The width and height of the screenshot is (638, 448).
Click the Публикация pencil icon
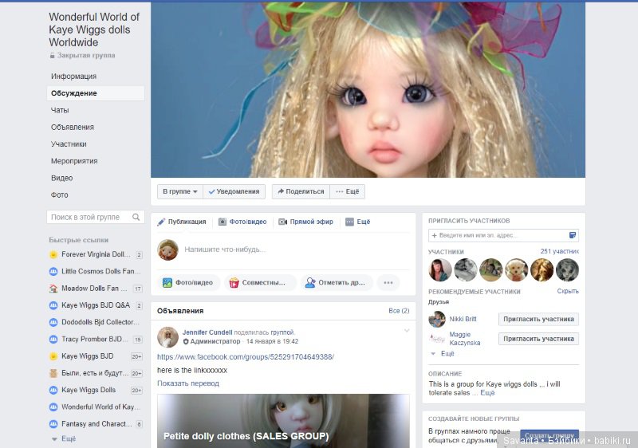pyautogui.click(x=162, y=222)
